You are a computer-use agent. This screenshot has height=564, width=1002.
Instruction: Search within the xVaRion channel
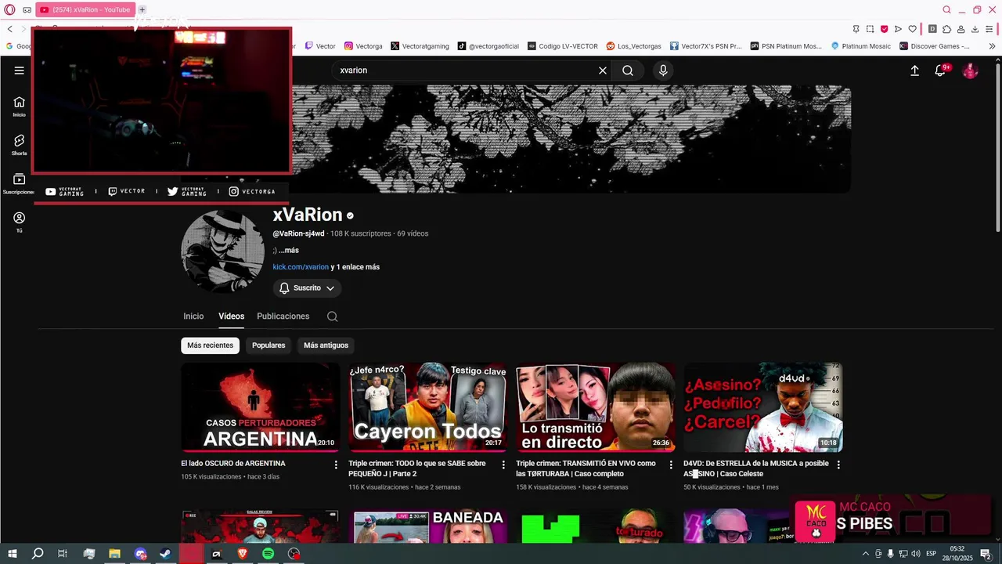pos(333,316)
